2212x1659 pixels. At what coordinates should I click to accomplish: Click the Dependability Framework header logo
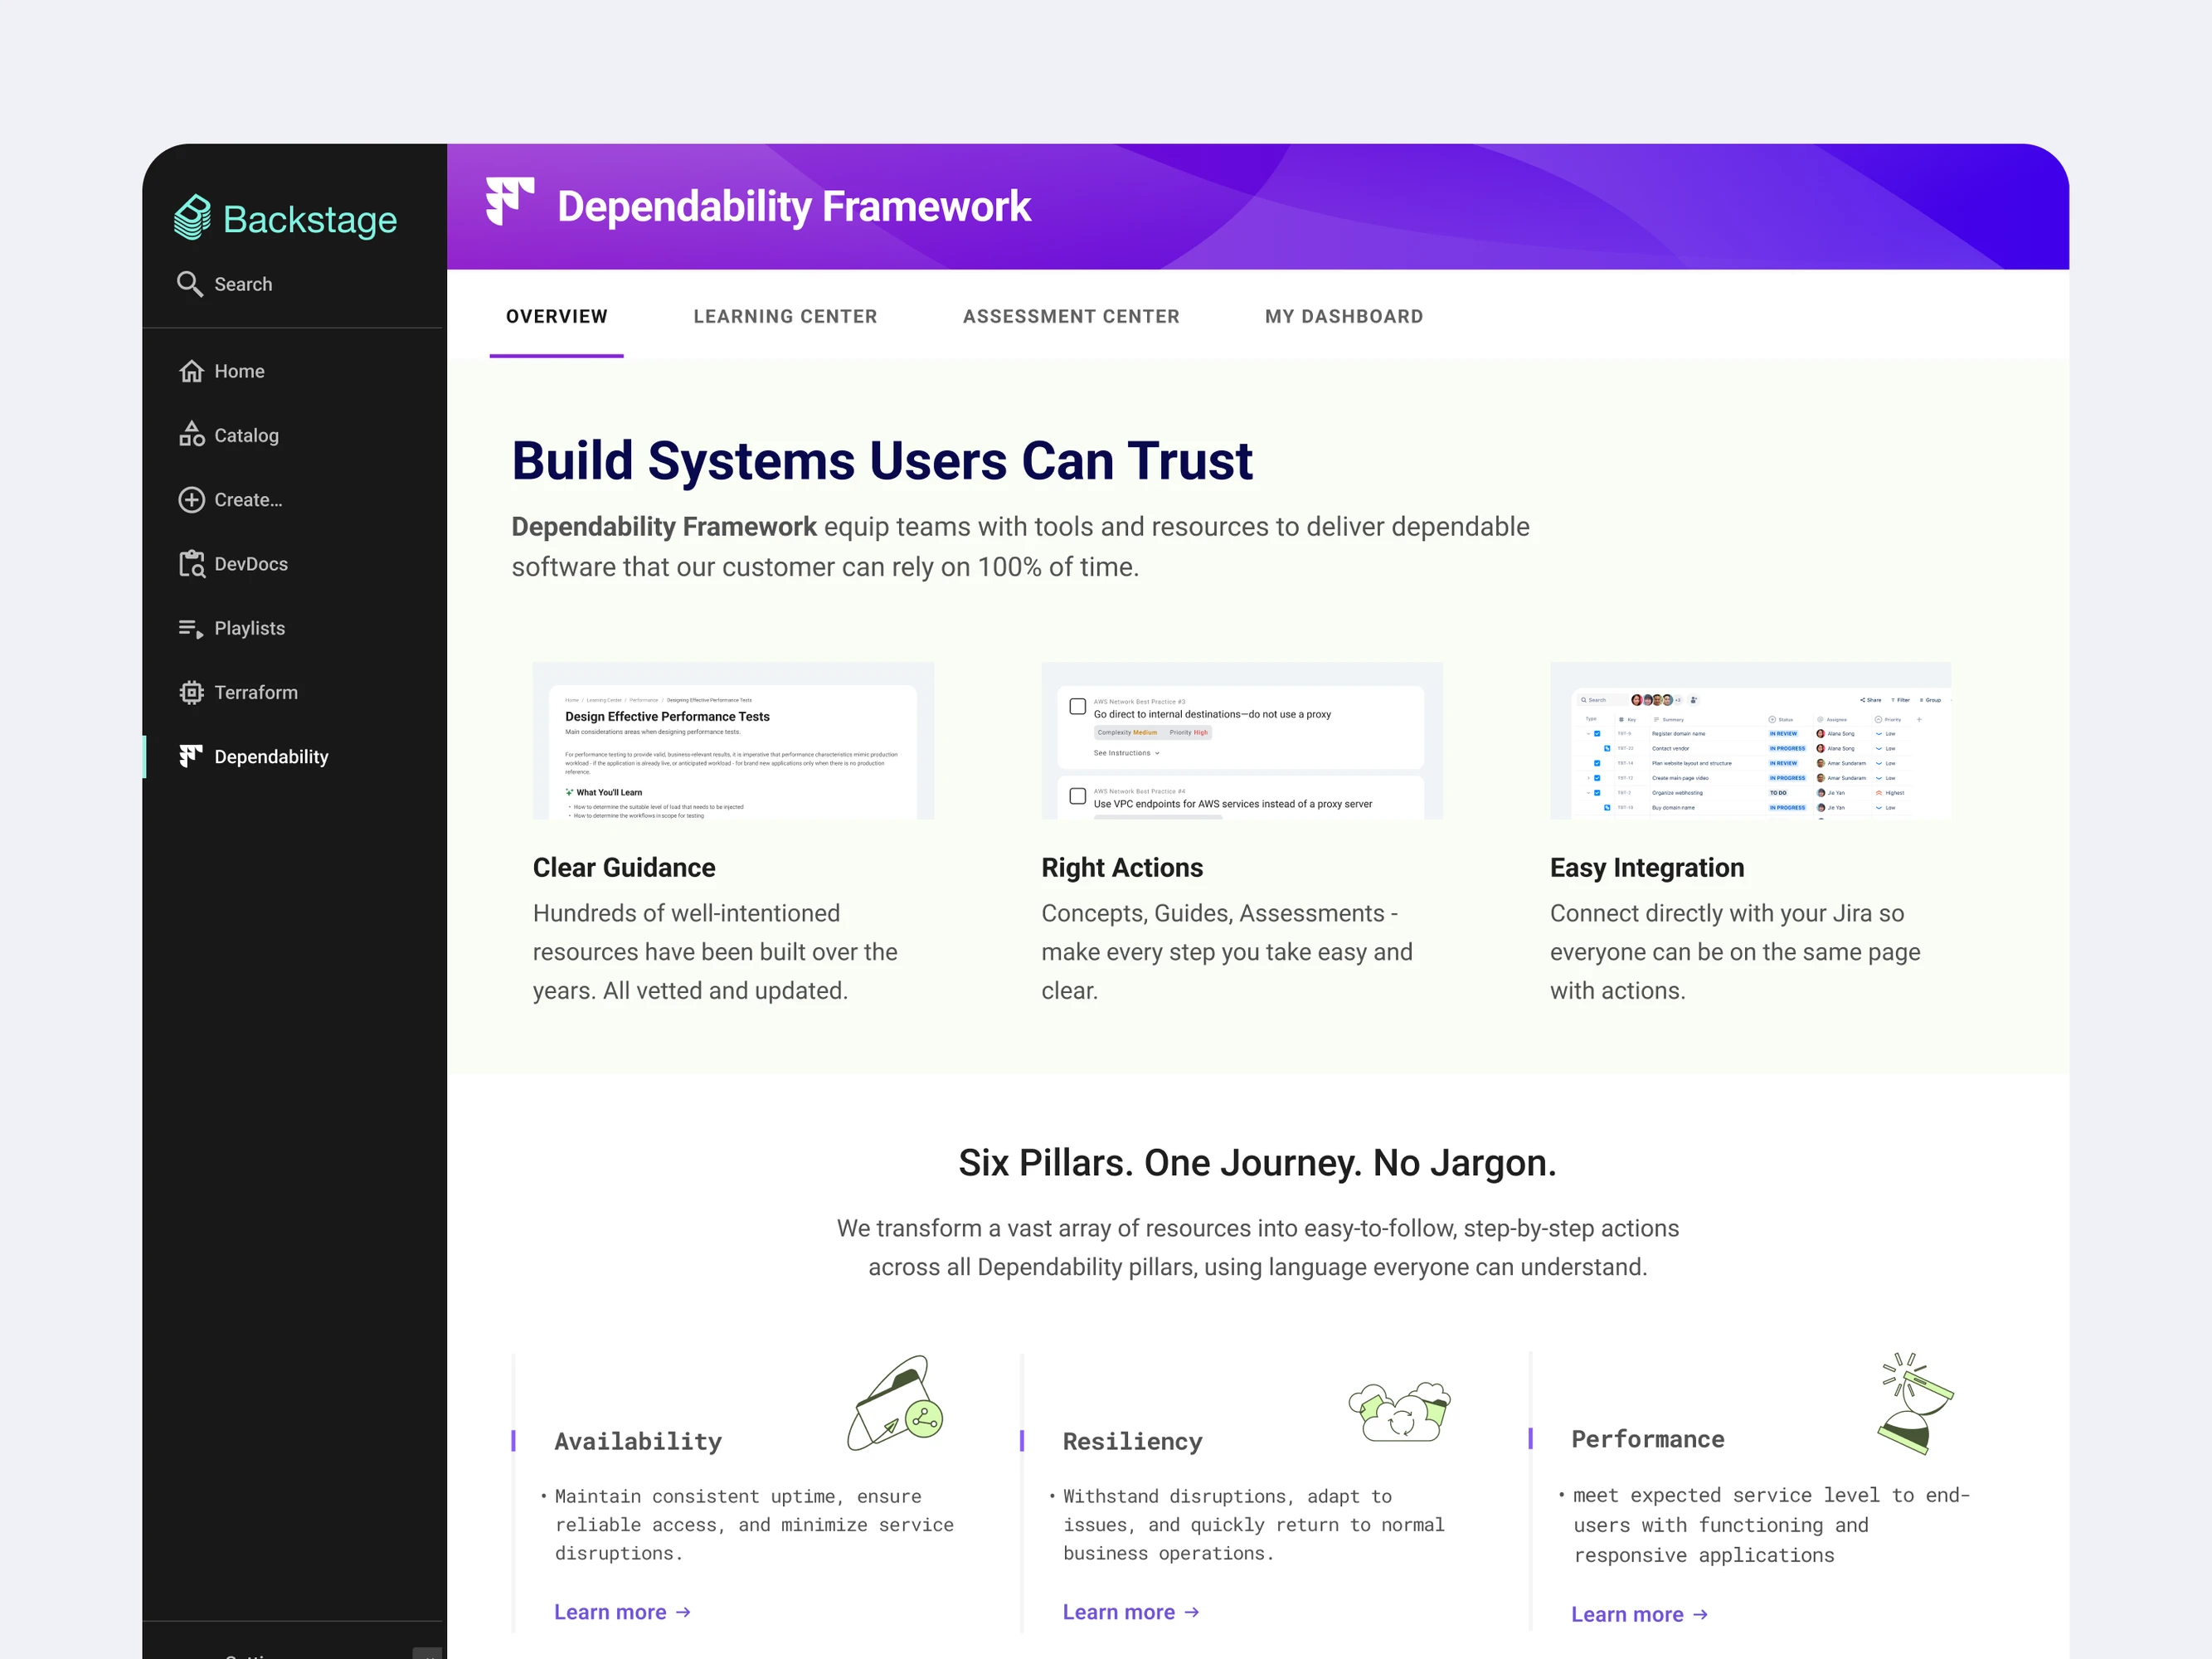click(x=510, y=202)
